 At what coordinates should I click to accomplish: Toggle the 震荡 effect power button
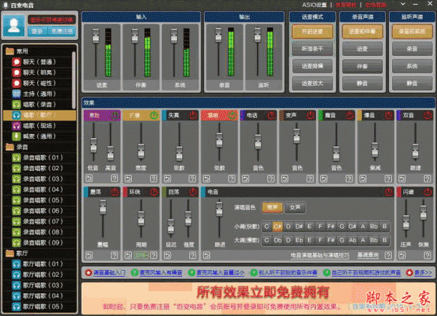coord(114,192)
